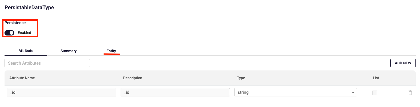Click the chevron arrow in Type dropdown
The width and height of the screenshot is (420, 107).
[353, 92]
